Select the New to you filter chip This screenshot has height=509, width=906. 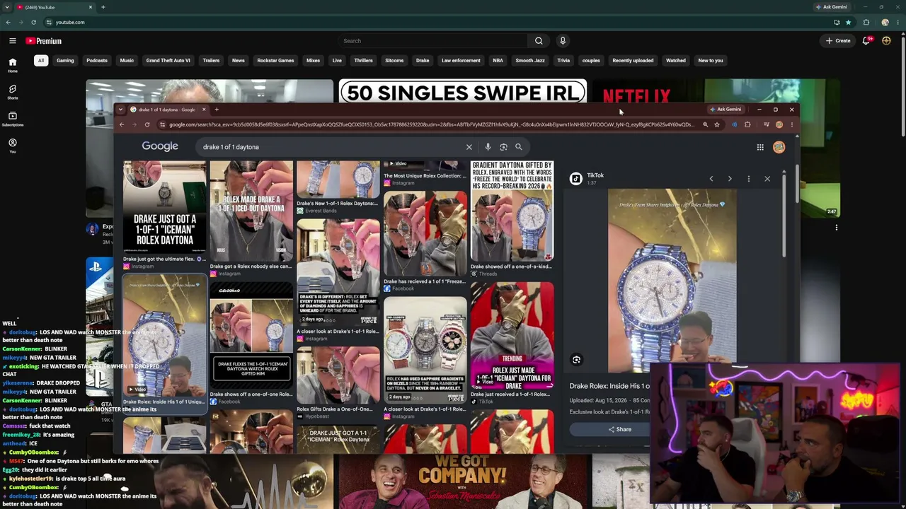(x=711, y=61)
